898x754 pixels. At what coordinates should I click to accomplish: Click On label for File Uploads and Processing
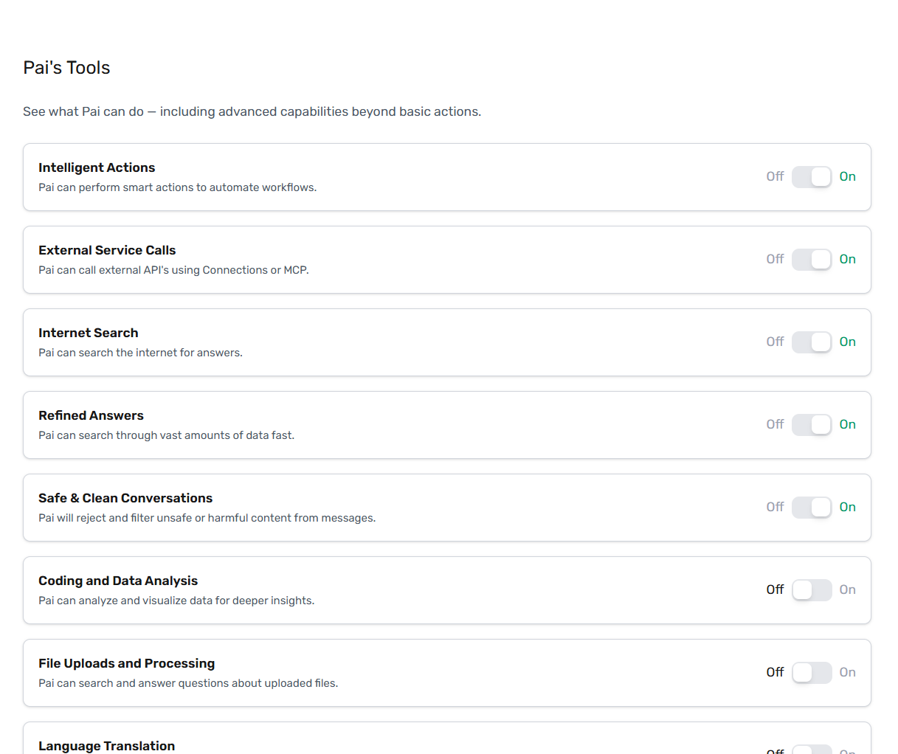(x=848, y=672)
